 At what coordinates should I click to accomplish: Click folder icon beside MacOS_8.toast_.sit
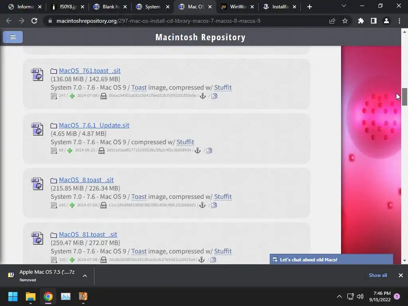tap(54, 180)
